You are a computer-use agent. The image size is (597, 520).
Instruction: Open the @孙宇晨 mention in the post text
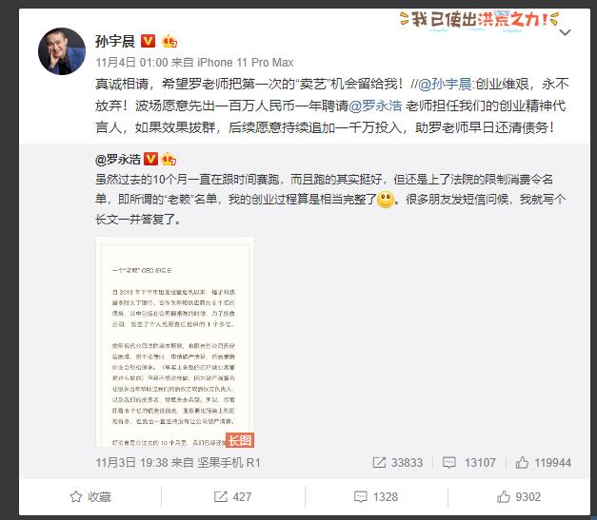click(445, 84)
